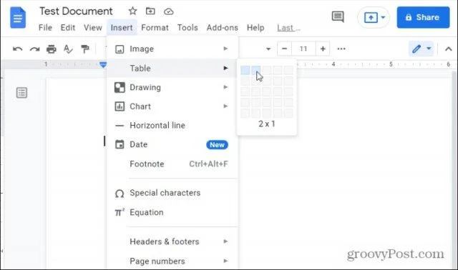Check the cloud save status icon
The height and width of the screenshot is (270, 458).
(169, 11)
